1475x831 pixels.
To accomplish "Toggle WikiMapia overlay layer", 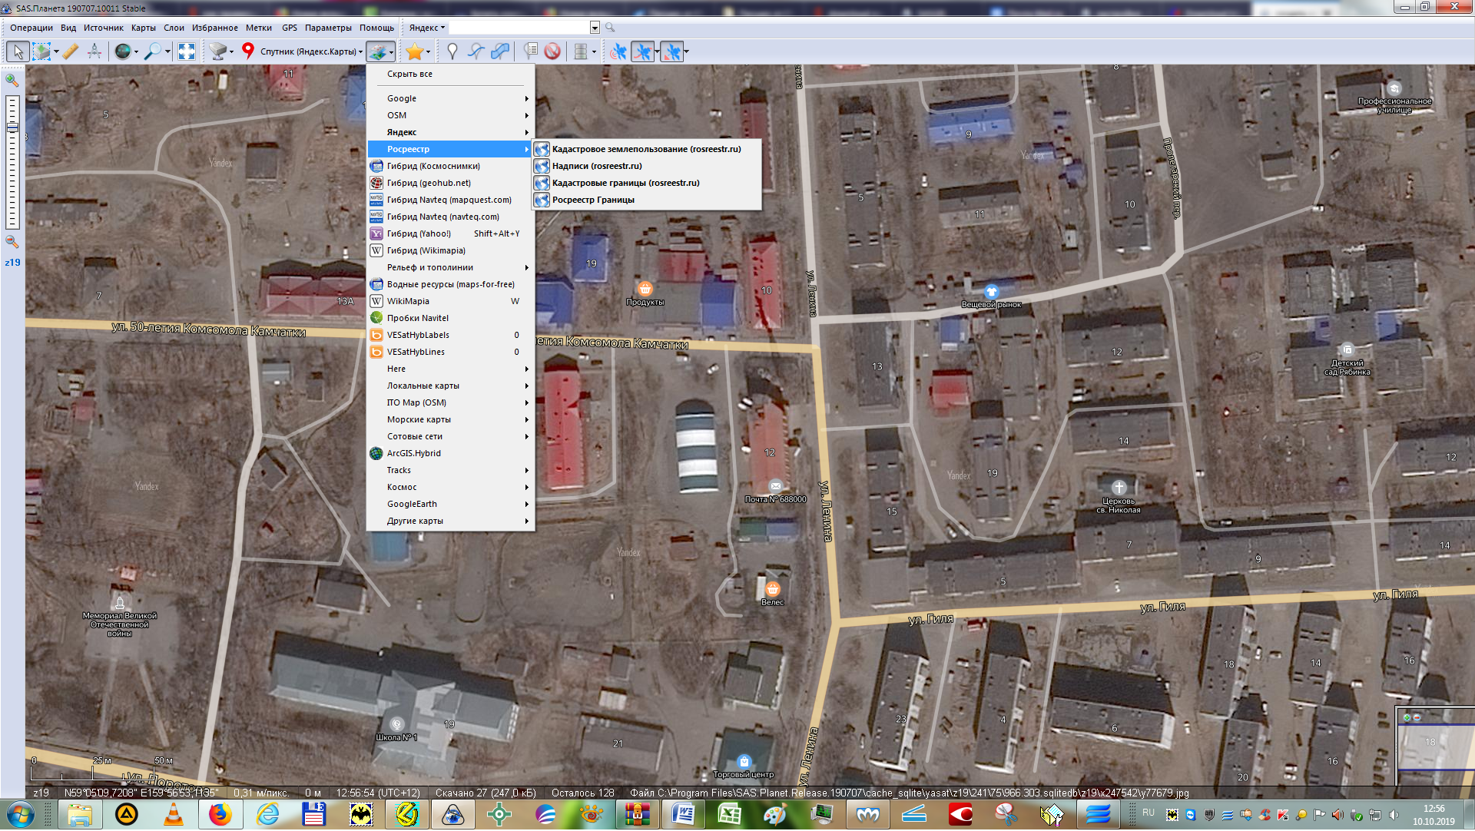I will coord(408,301).
